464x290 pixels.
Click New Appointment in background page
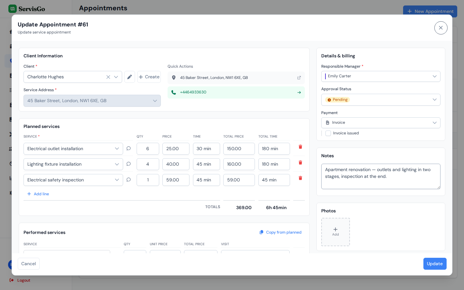point(430,11)
